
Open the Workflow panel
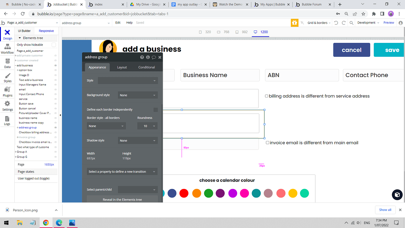coord(7,48)
